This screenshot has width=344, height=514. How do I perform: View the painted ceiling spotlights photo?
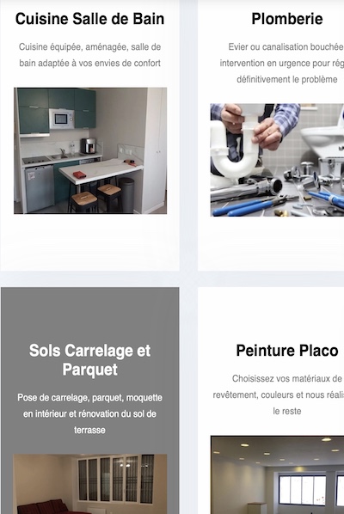[x=277, y=474]
